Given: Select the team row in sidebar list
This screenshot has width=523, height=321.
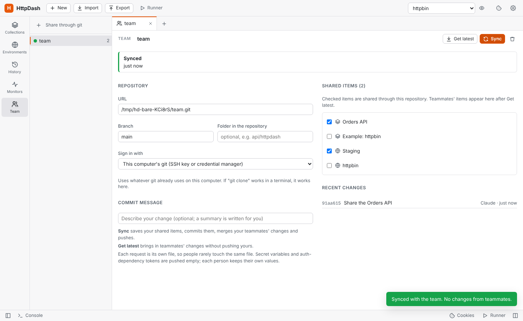Looking at the screenshot, I should (71, 41).
